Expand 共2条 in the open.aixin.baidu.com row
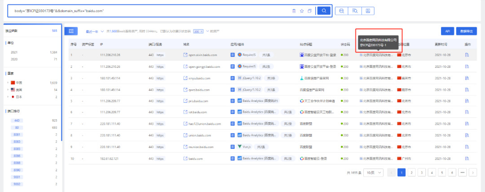Viewport: 485px width, 192px height. [x=266, y=55]
